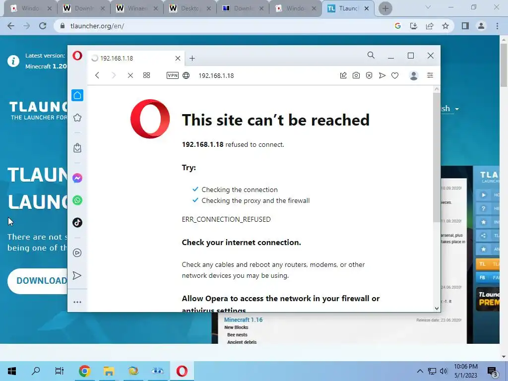Toggle Chrome side panel

click(x=465, y=26)
